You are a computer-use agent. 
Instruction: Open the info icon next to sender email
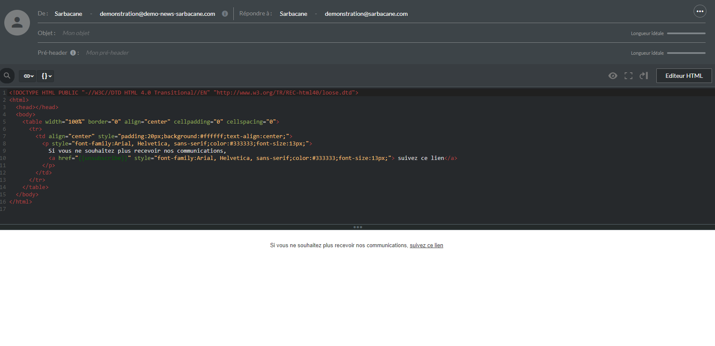(x=225, y=14)
